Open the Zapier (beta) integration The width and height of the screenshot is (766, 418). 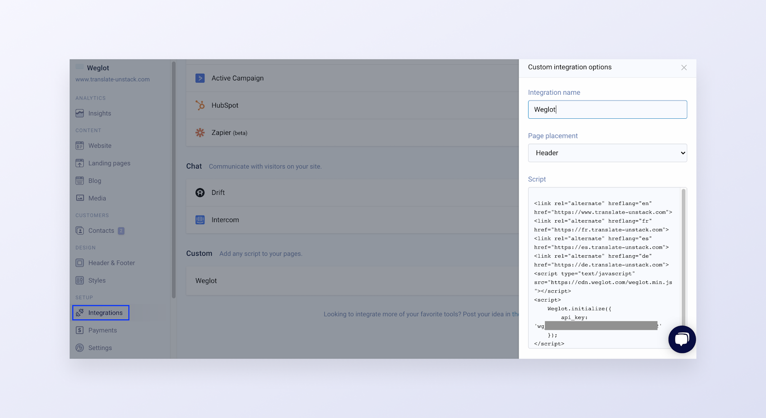point(352,133)
